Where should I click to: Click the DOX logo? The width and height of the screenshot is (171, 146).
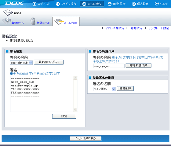(x=14, y=3)
